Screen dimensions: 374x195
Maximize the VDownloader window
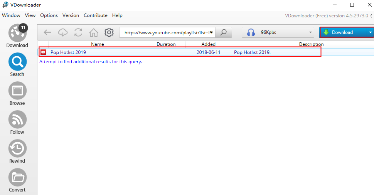[x=352, y=5]
